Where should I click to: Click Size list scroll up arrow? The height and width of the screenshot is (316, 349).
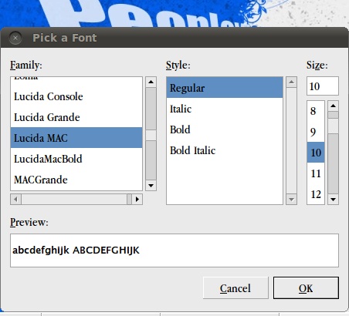(x=333, y=106)
